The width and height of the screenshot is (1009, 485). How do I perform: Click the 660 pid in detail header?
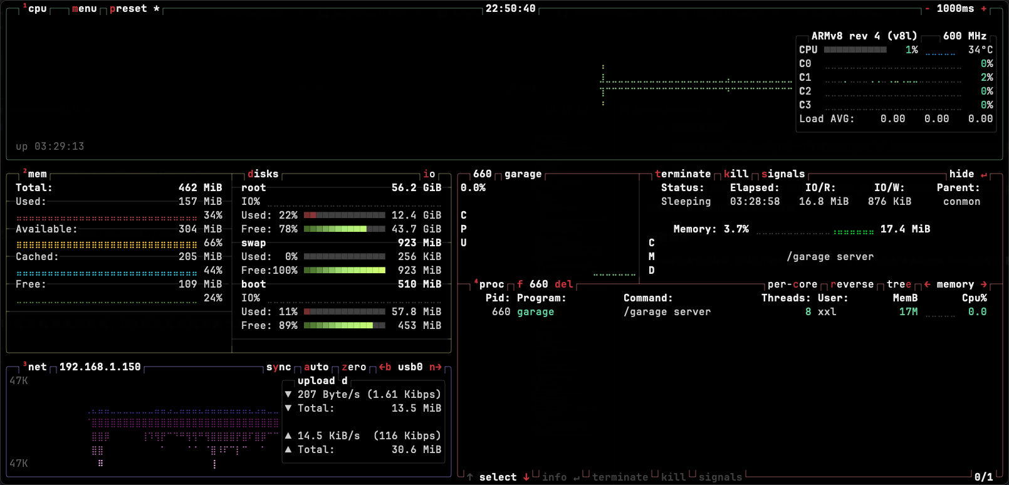pyautogui.click(x=483, y=174)
